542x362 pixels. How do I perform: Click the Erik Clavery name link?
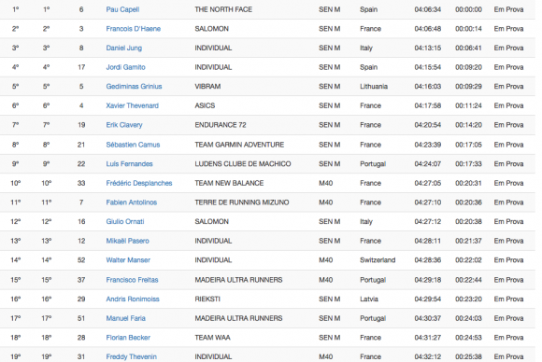(124, 125)
